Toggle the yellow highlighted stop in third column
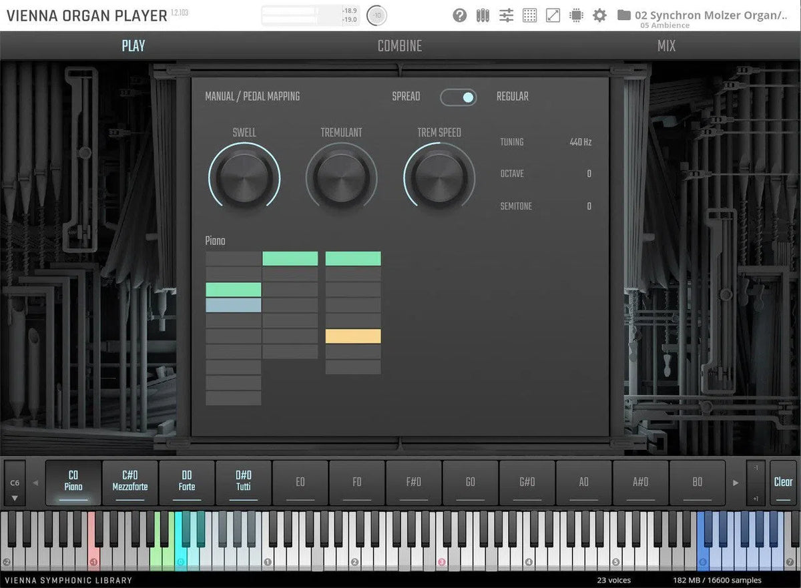 point(353,336)
